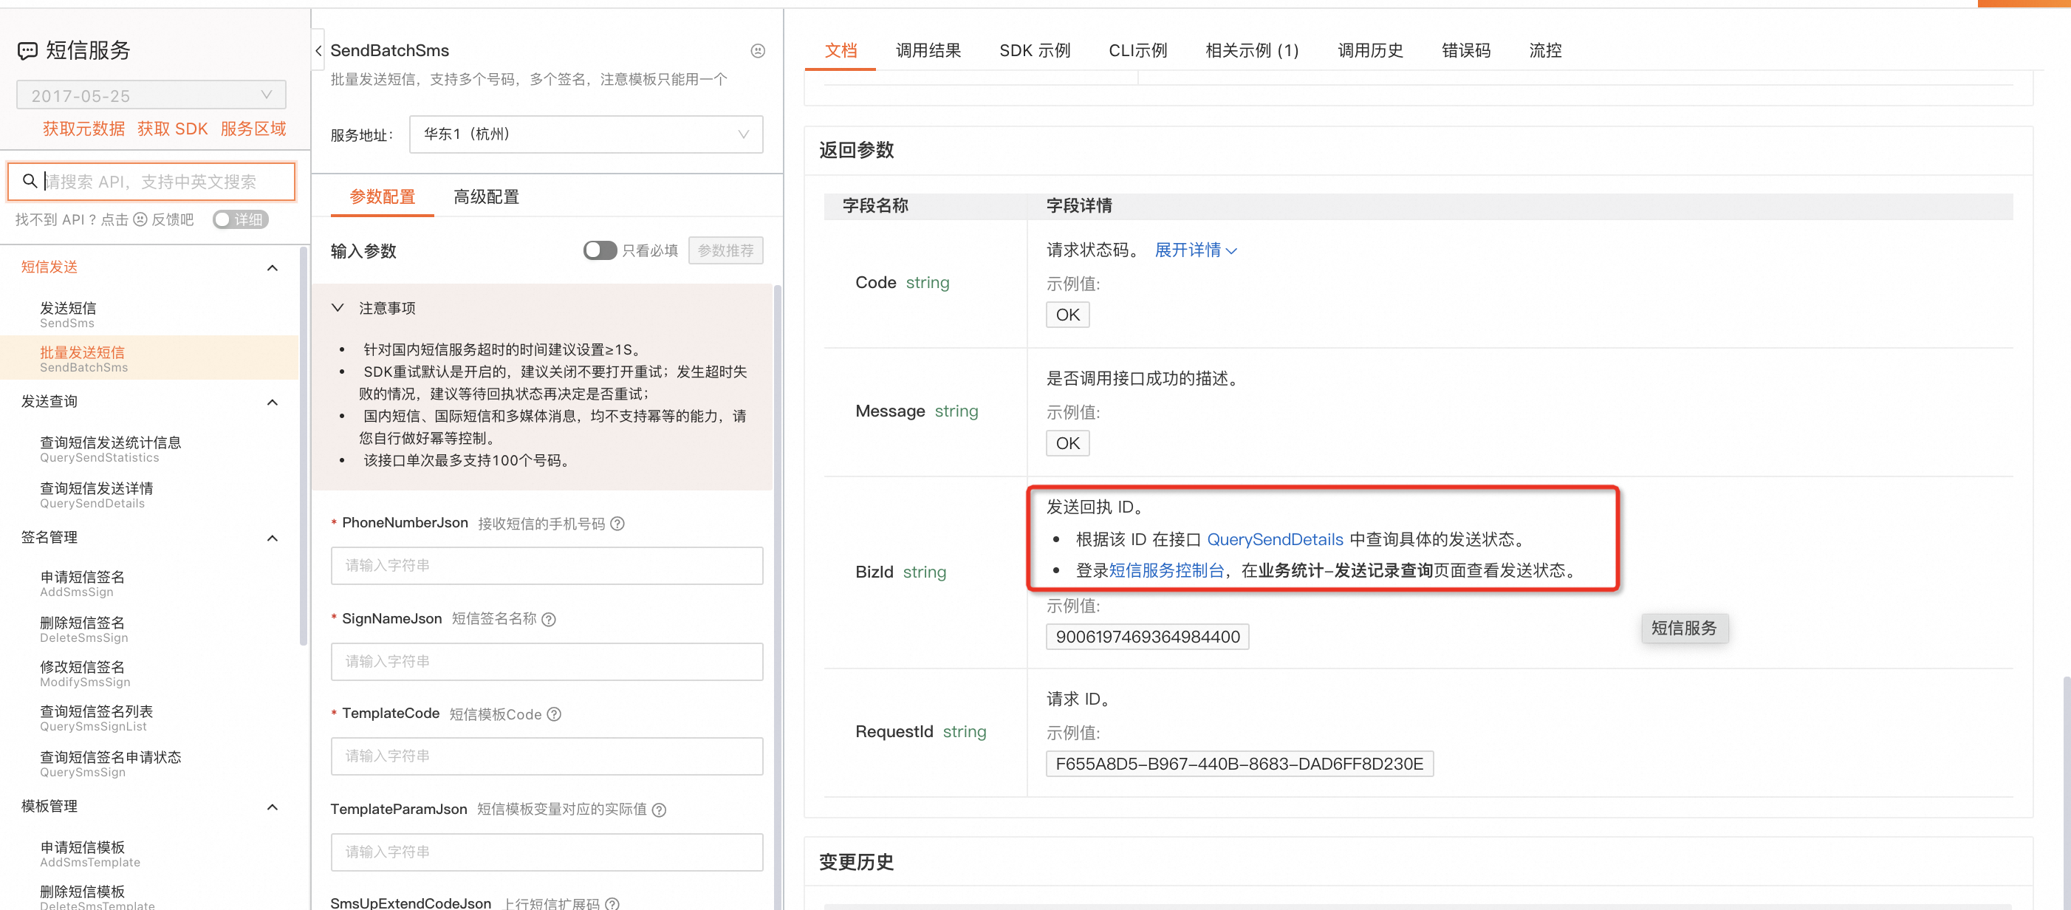Click the 获取 SDK link
This screenshot has width=2071, height=910.
(x=172, y=129)
